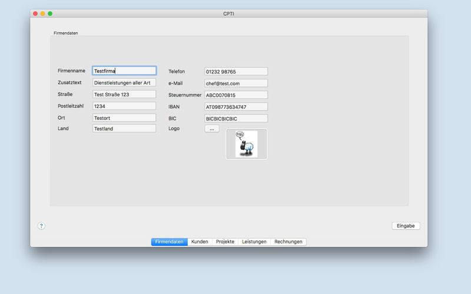Focus the Zusatztext input field

coord(124,83)
